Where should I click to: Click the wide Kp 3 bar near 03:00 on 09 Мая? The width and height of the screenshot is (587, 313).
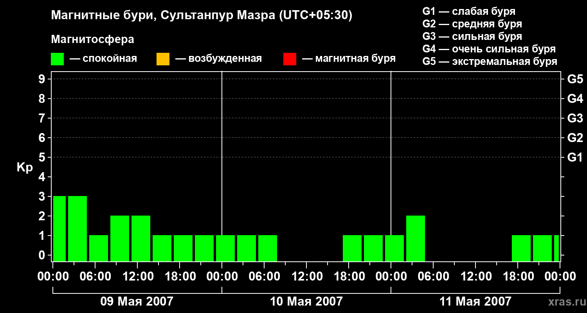click(77, 228)
